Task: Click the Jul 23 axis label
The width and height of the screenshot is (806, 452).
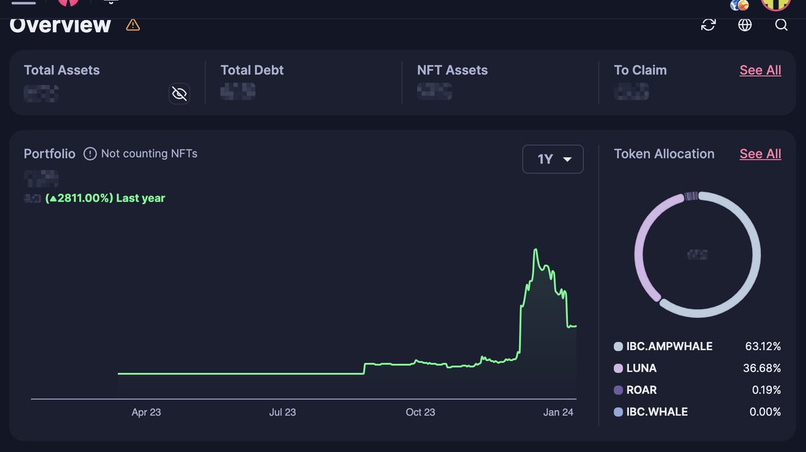Action: click(x=282, y=412)
